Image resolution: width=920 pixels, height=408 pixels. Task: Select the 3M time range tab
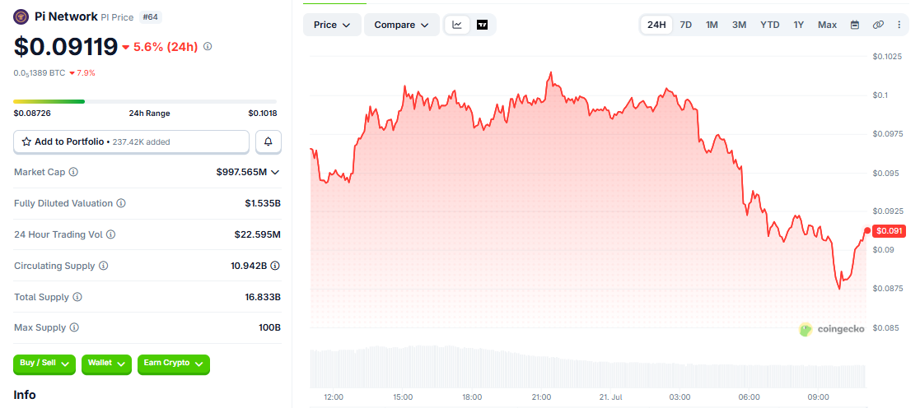point(739,25)
